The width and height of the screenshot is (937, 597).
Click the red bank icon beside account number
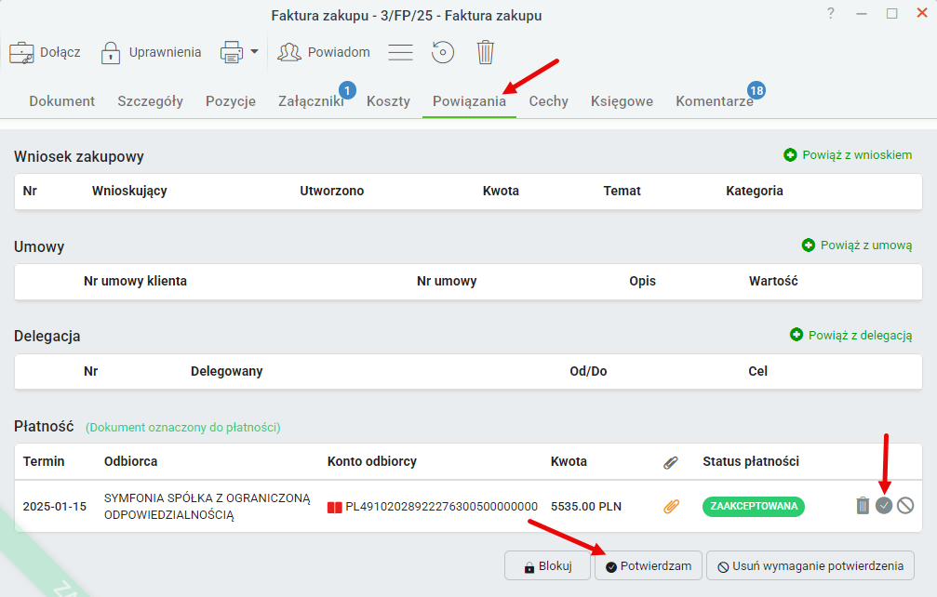click(335, 508)
